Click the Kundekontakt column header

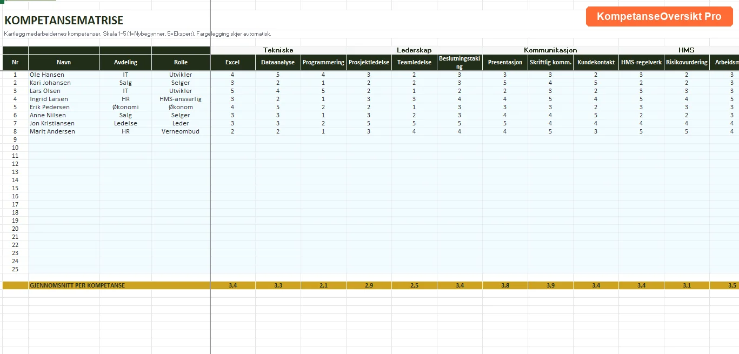click(x=596, y=62)
